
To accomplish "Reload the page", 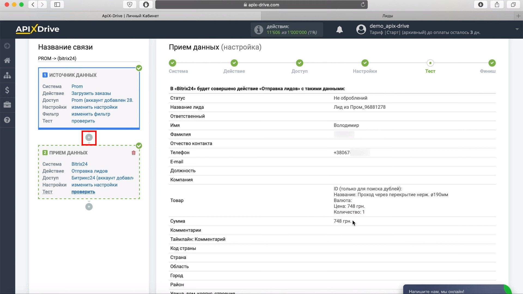I will tap(363, 5).
